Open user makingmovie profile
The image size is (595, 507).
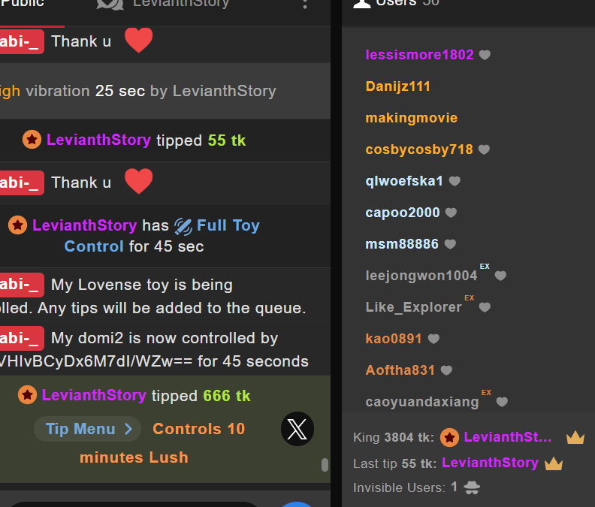pos(412,118)
